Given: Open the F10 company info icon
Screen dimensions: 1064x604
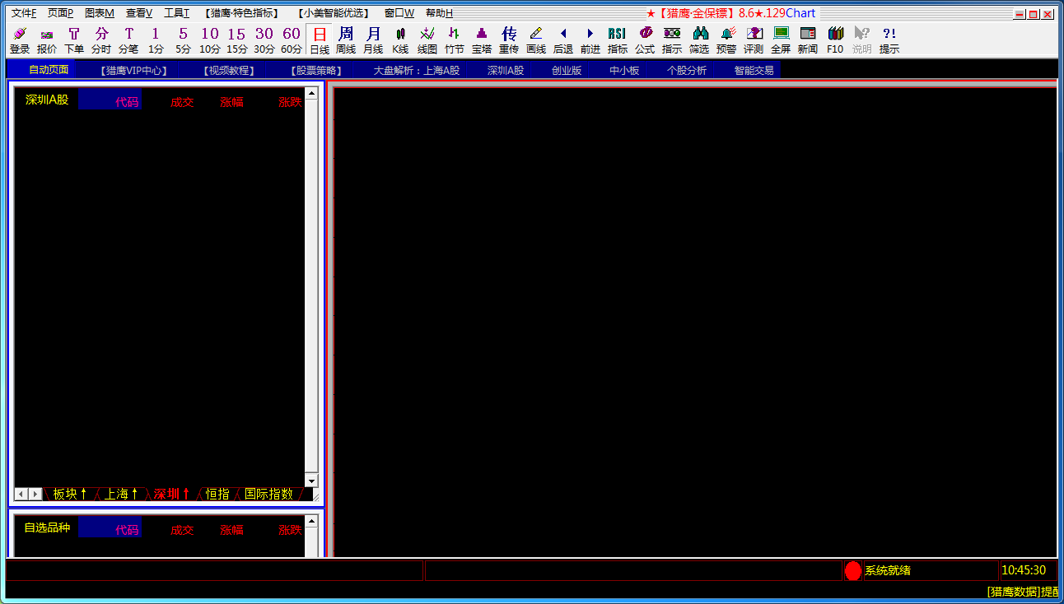Looking at the screenshot, I should click(x=835, y=40).
